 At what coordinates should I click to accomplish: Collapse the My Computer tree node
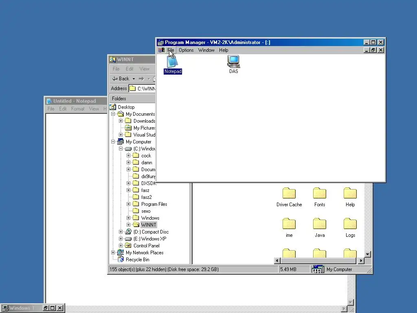tap(113, 141)
